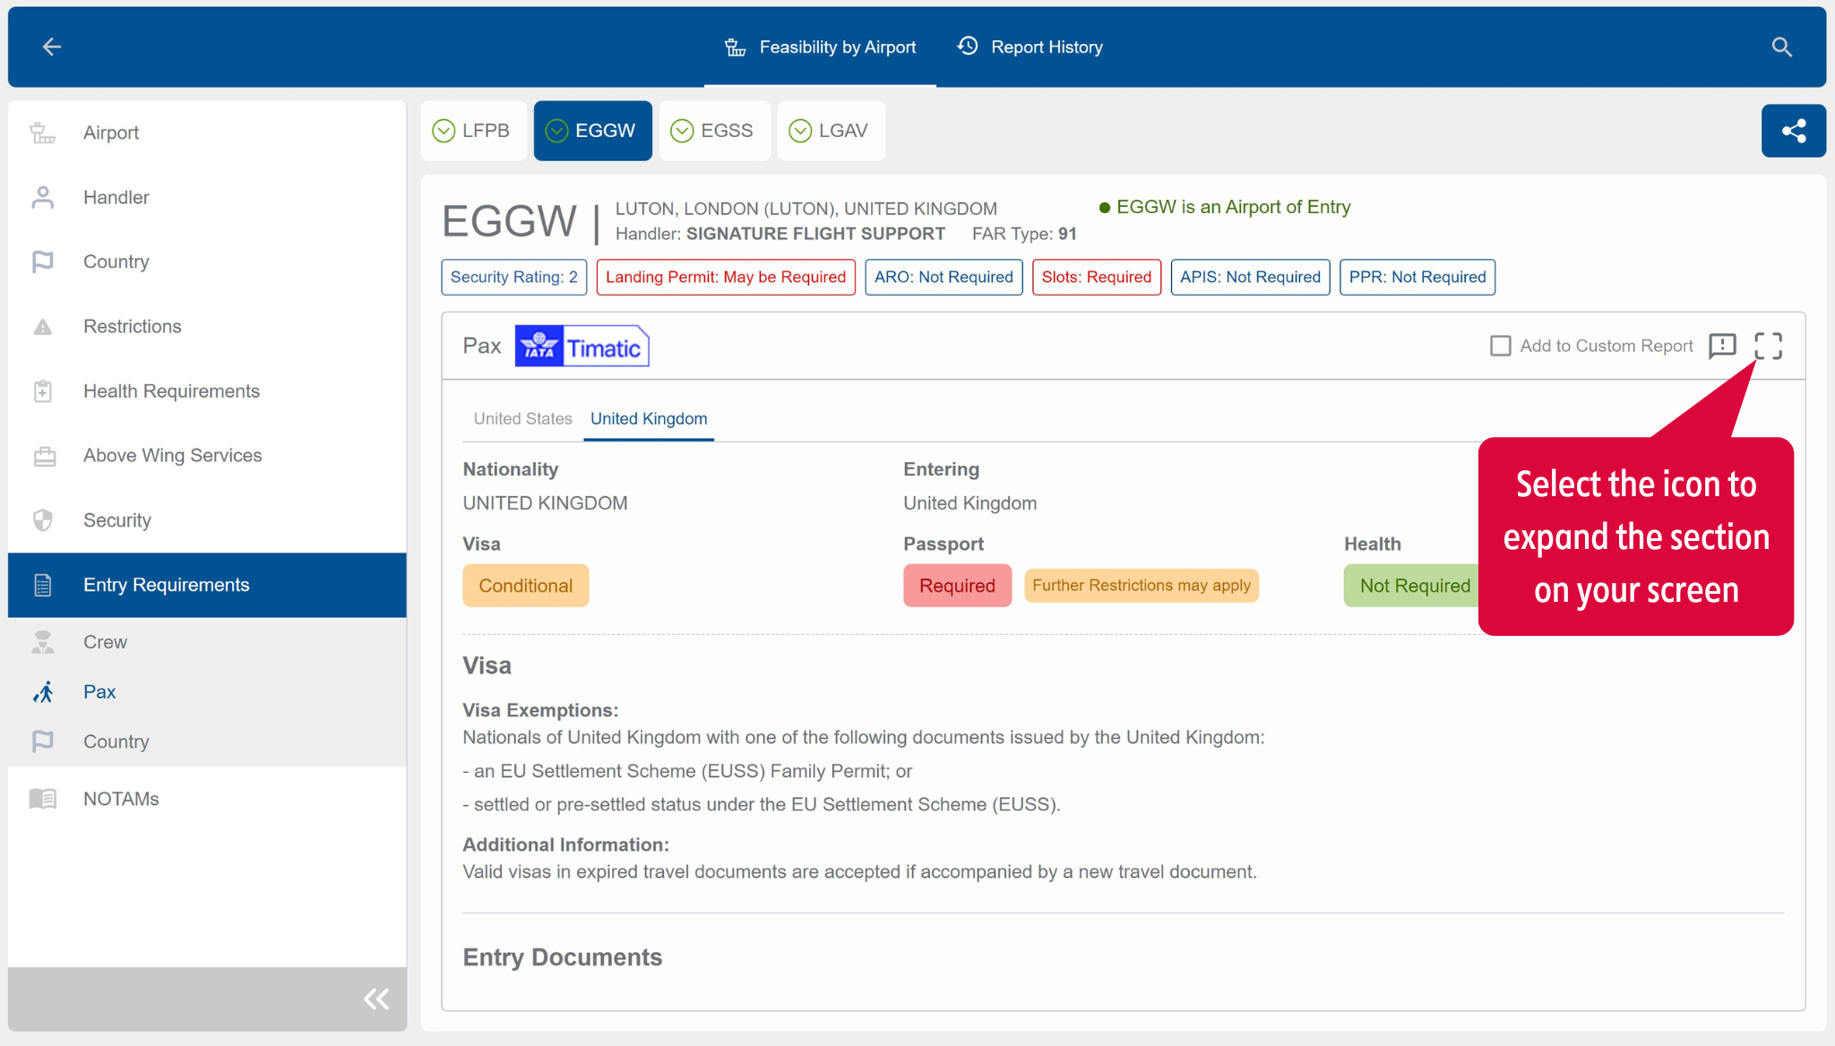Click PPR: Not Required badge
1835x1046 pixels.
1417,277
